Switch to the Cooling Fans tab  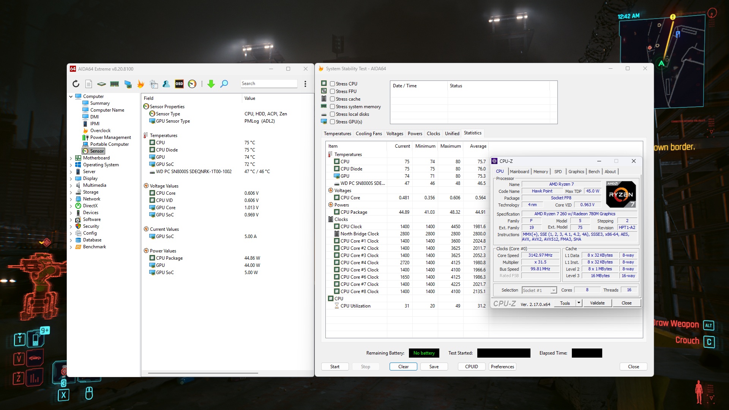368,134
